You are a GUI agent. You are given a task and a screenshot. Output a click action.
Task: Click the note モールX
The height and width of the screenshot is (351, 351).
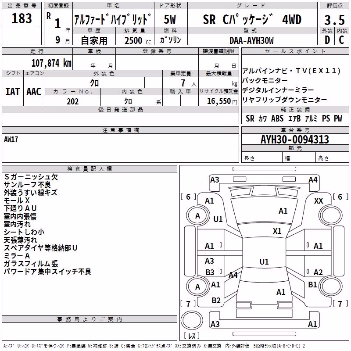pos(17,201)
